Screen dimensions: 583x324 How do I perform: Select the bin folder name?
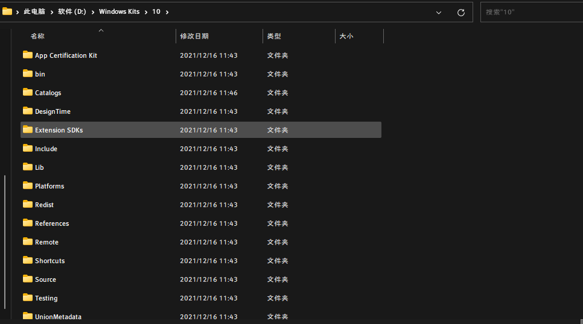click(40, 74)
